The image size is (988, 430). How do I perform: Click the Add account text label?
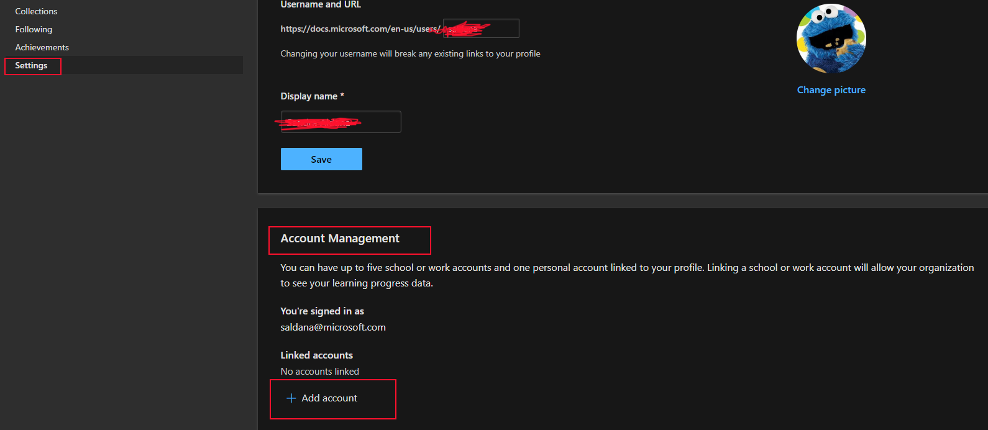pyautogui.click(x=329, y=398)
